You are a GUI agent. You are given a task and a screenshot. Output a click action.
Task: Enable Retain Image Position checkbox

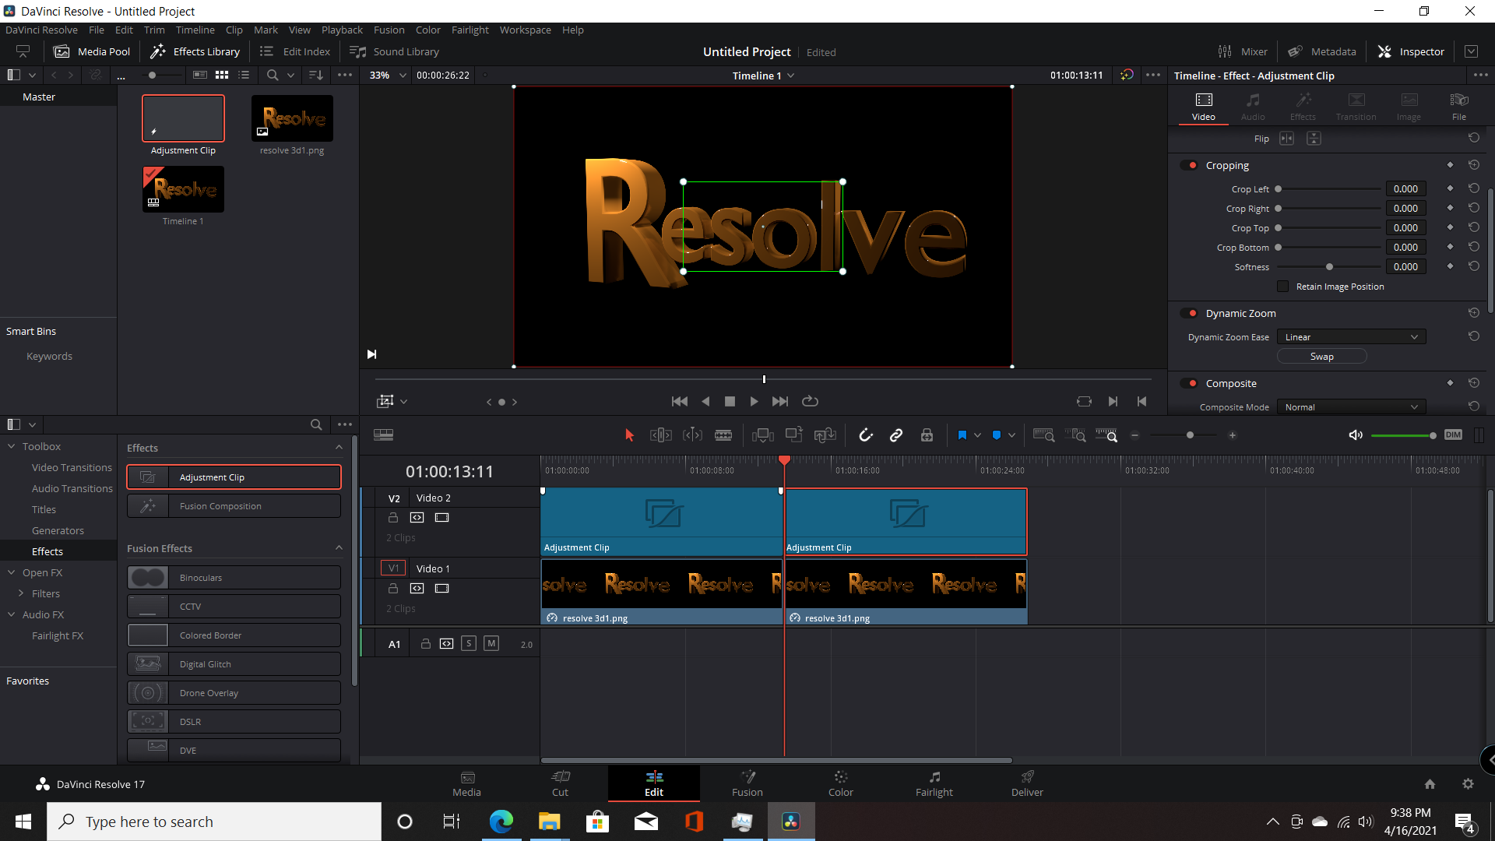[x=1282, y=287]
